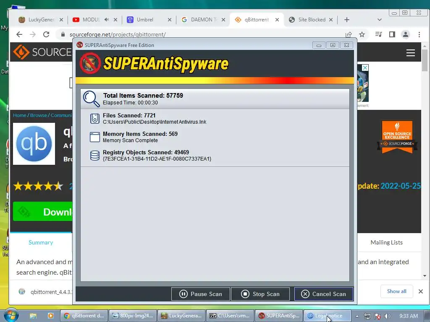The width and height of the screenshot is (430, 322).
Task: Open Chrome media controls
Action: [x=378, y=34]
